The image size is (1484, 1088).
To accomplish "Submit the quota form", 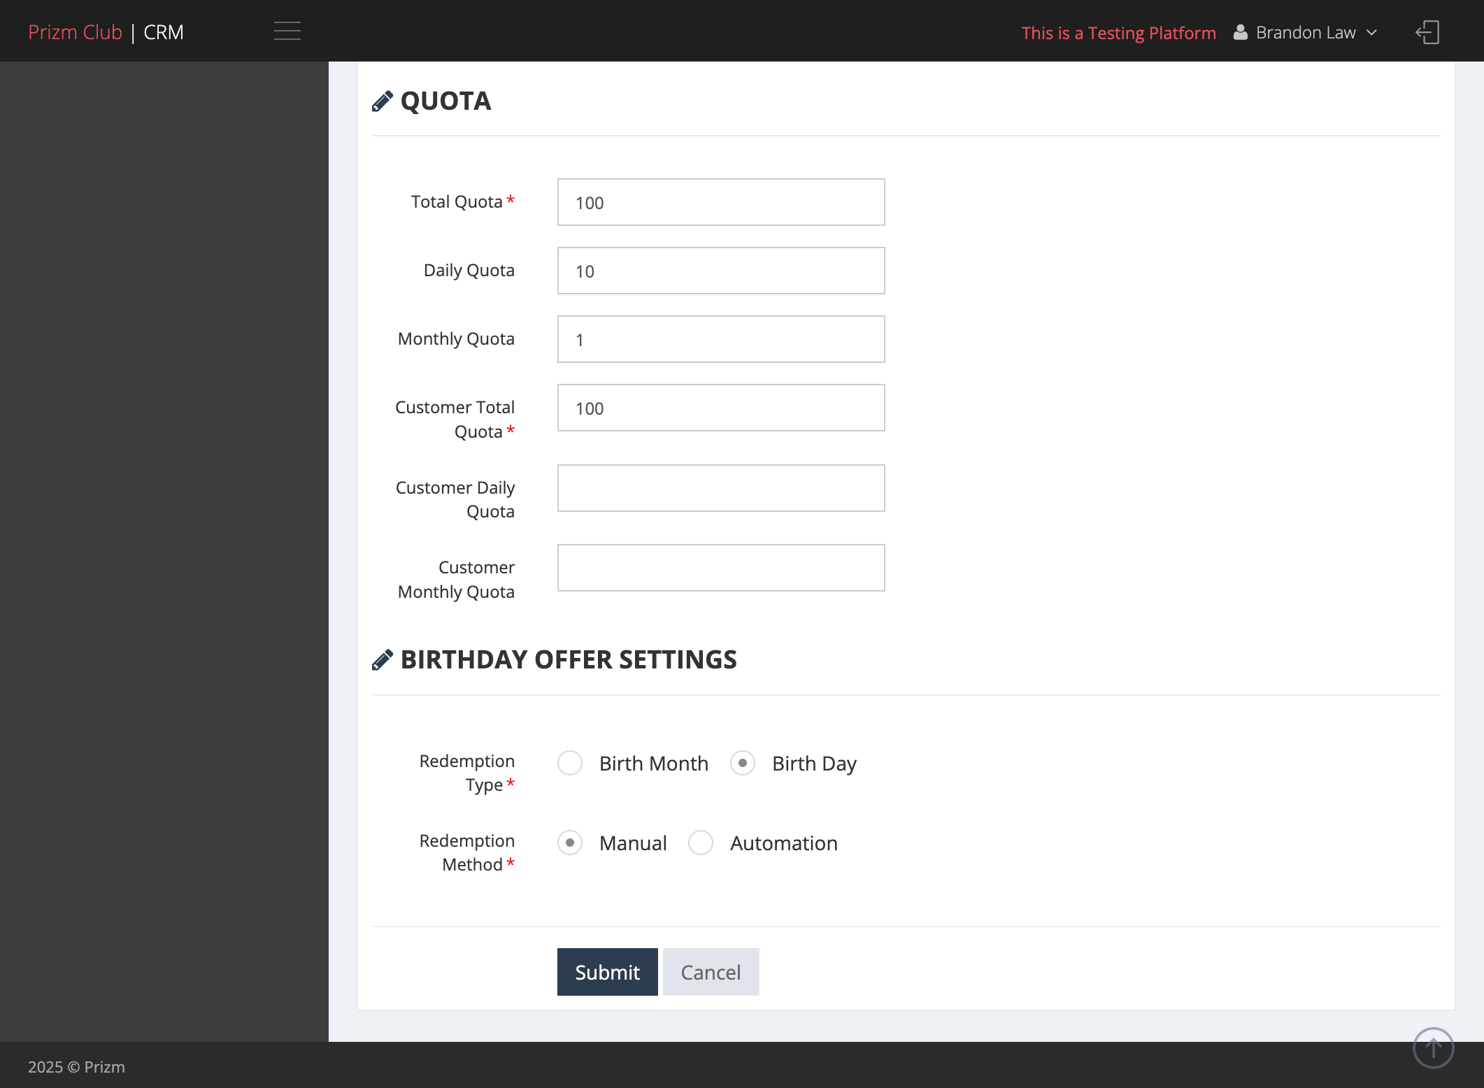I will 607,972.
